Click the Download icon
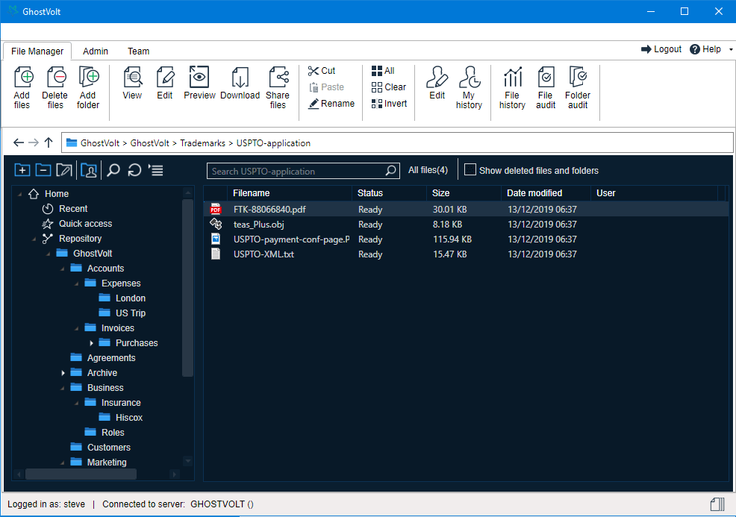This screenshot has height=517, width=736. point(240,78)
